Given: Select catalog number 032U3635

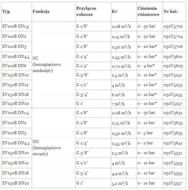Looking at the screenshot, I should point(173,133).
